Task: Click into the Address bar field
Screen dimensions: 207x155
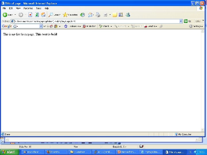Action: click(97, 21)
